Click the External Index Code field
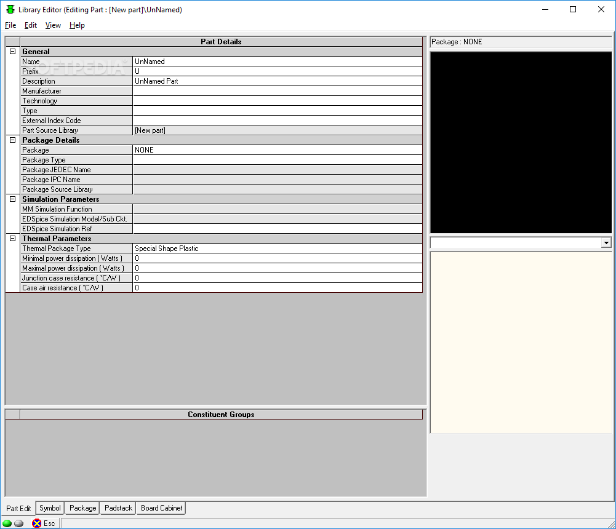This screenshot has height=529, width=616. (278, 120)
